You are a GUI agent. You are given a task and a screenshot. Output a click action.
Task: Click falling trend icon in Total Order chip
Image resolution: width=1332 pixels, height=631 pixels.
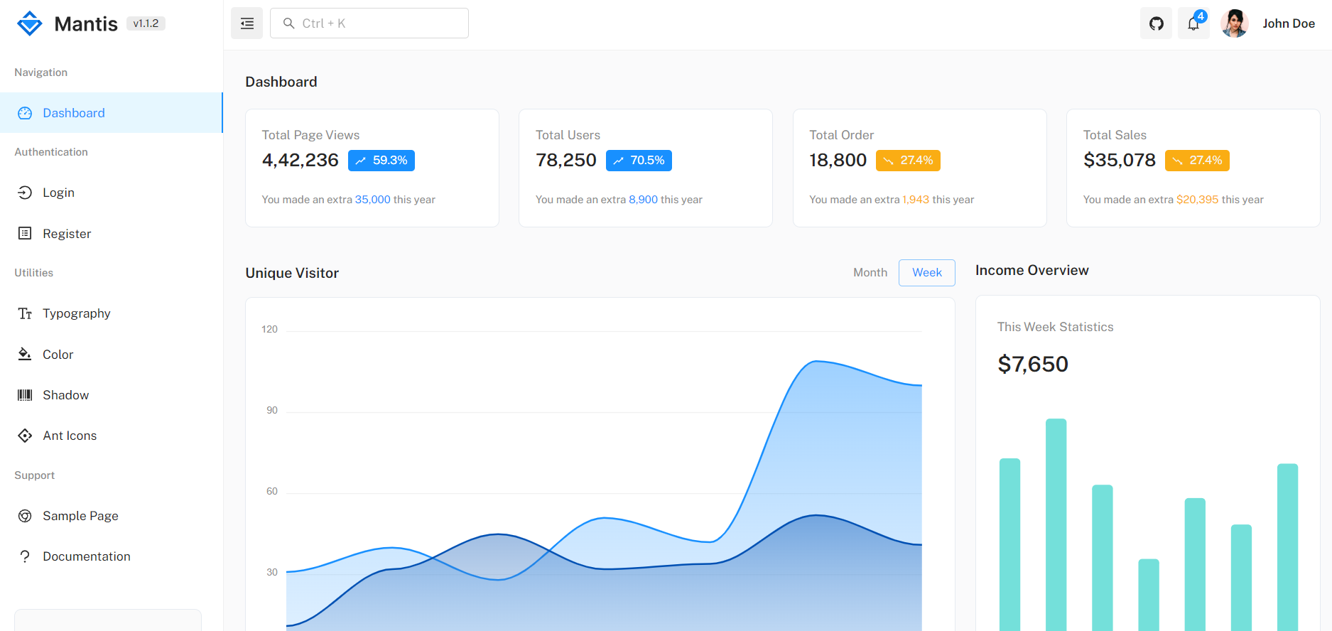888,161
